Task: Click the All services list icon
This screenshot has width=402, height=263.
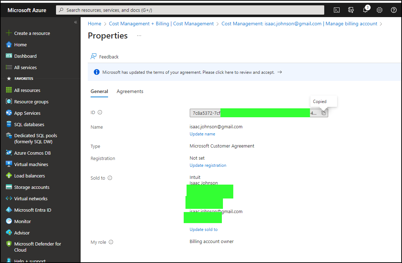Action: (9, 67)
